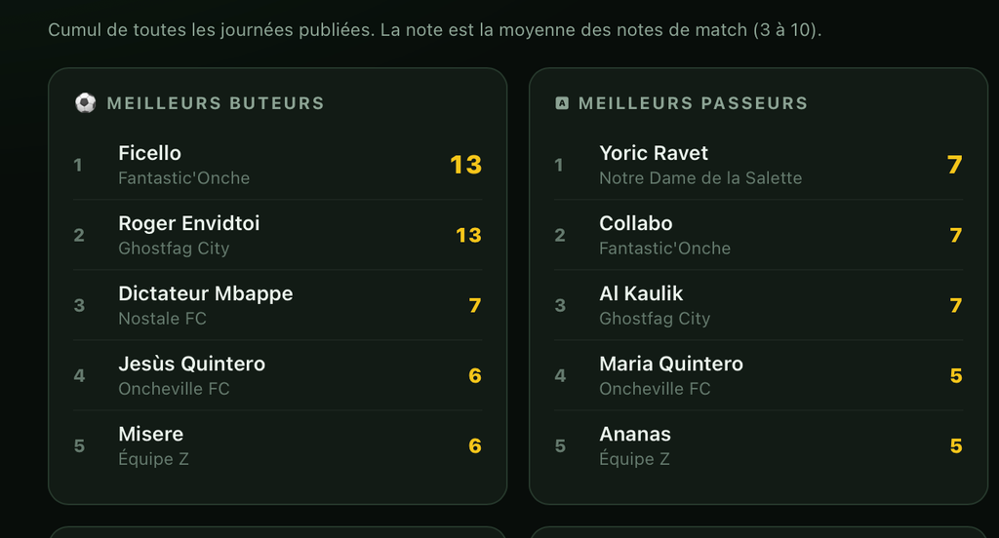Screen dimensions: 999x538
Task: Click Ficello's 13 goals count
Action: [x=465, y=165]
